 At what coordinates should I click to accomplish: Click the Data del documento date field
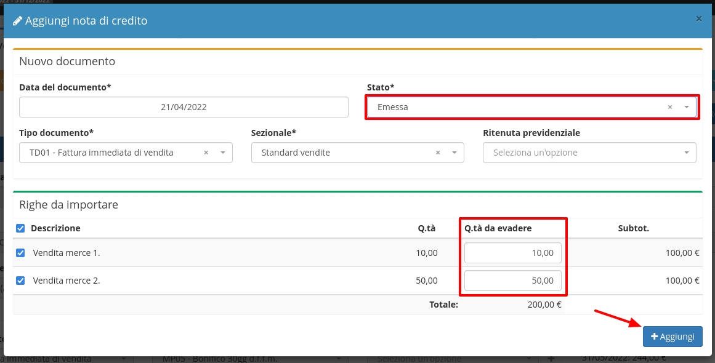click(x=184, y=107)
